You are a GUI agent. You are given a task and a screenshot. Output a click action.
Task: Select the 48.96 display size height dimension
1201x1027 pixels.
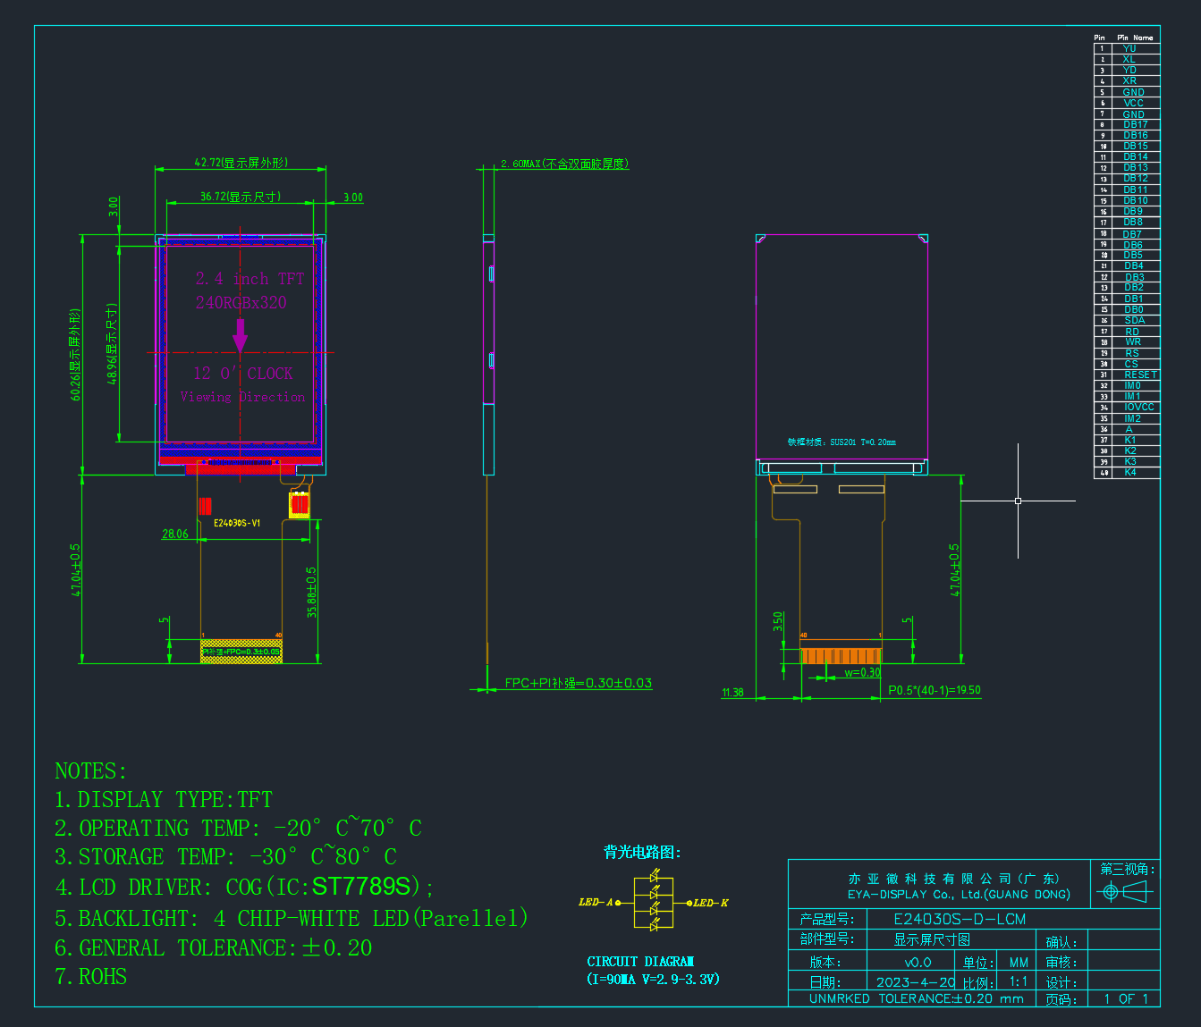(x=112, y=344)
